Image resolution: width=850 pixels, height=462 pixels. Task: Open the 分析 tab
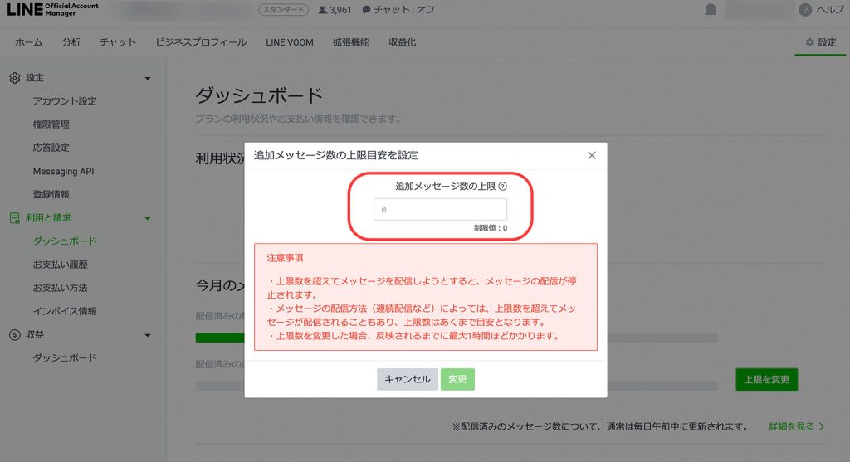(71, 42)
